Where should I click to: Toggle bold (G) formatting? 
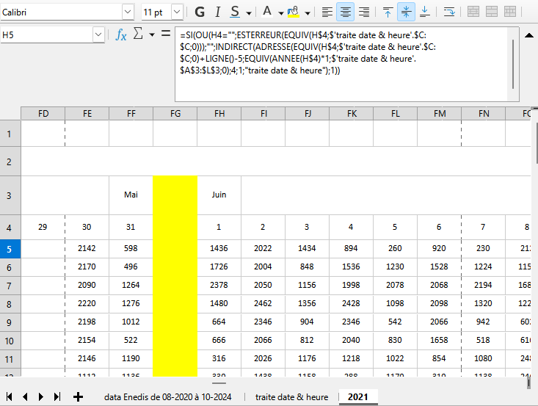[200, 12]
